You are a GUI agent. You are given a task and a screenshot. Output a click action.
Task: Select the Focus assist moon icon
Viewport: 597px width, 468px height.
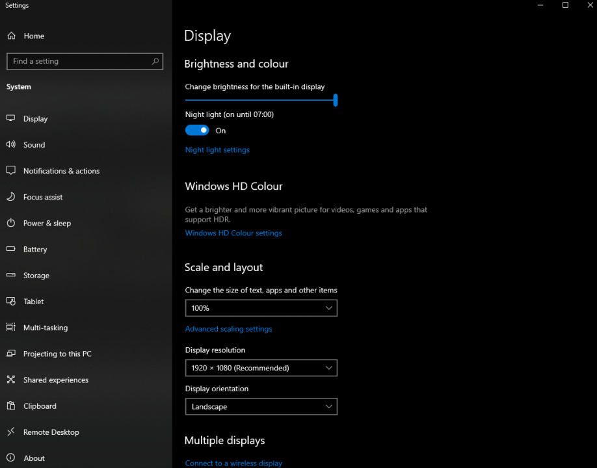(x=11, y=197)
